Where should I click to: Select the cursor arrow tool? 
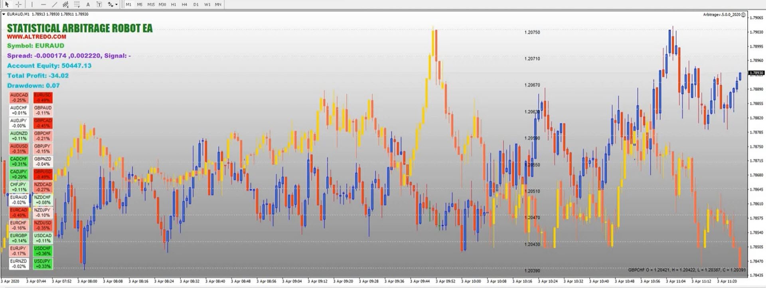[x=7, y=4]
